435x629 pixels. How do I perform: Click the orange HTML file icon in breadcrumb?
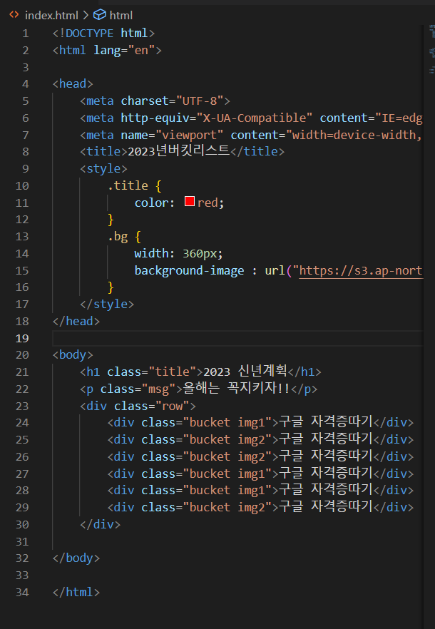14,15
